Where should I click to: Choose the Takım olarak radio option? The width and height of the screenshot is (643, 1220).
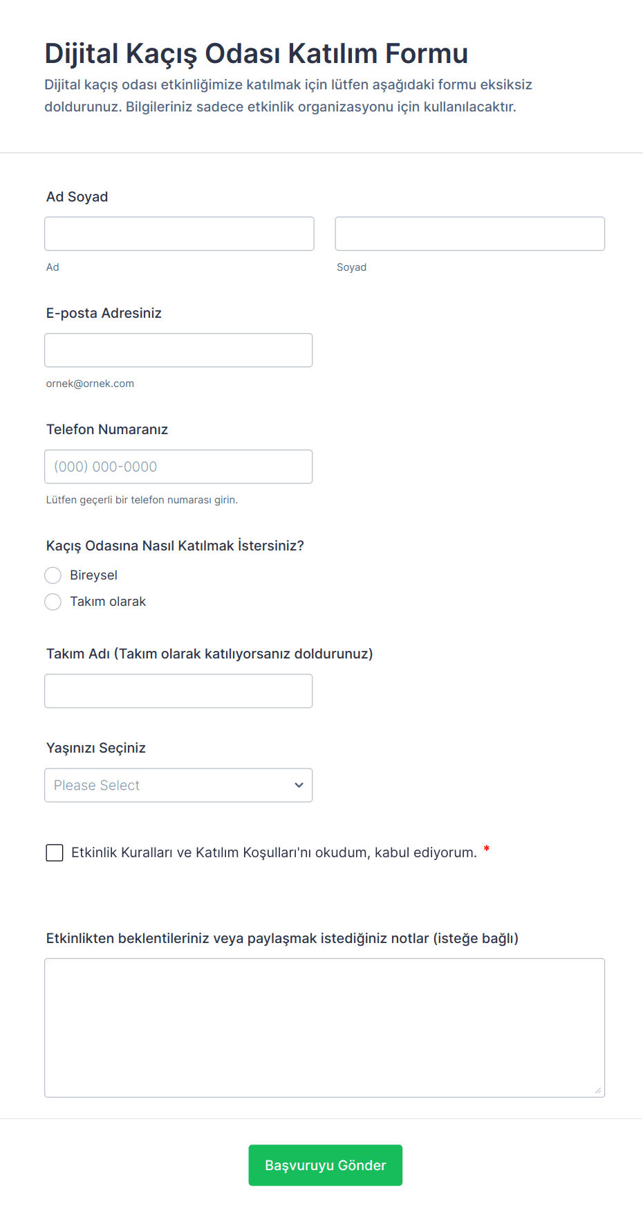click(53, 602)
